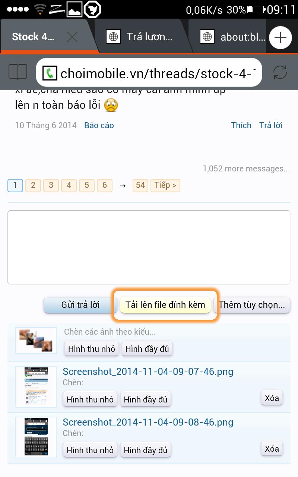Focus the URL address bar
298x477 pixels.
(x=149, y=73)
